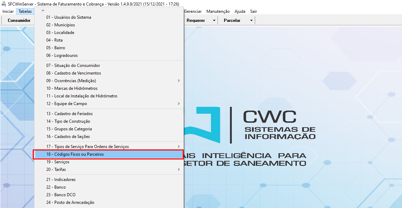Image resolution: width=402 pixels, height=208 pixels.
Task: Open the Parcelar dropdown arrow
Action: pyautogui.click(x=251, y=20)
